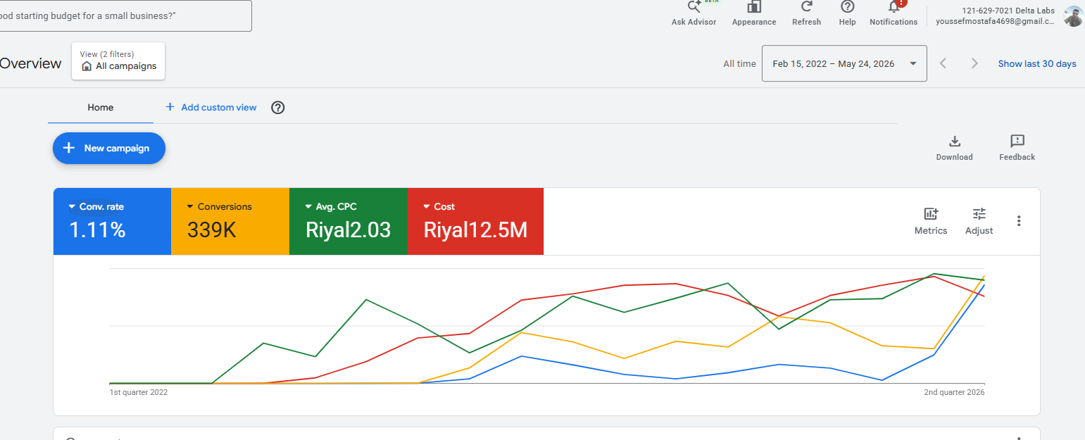The width and height of the screenshot is (1085, 440).
Task: Click the 339K conversions value
Action: [212, 230]
